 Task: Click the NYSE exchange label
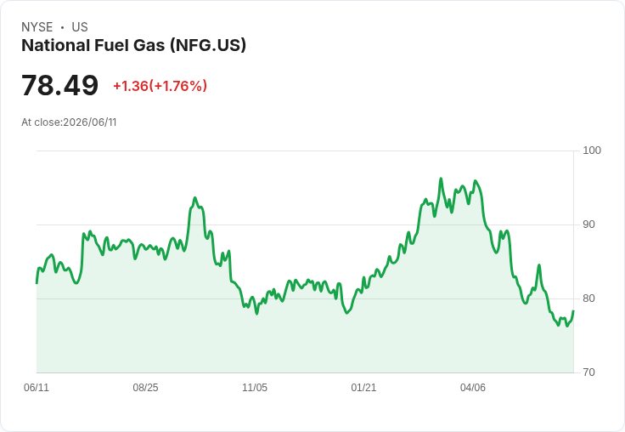37,27
